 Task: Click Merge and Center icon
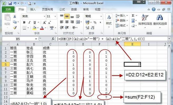(x=78, y=22)
